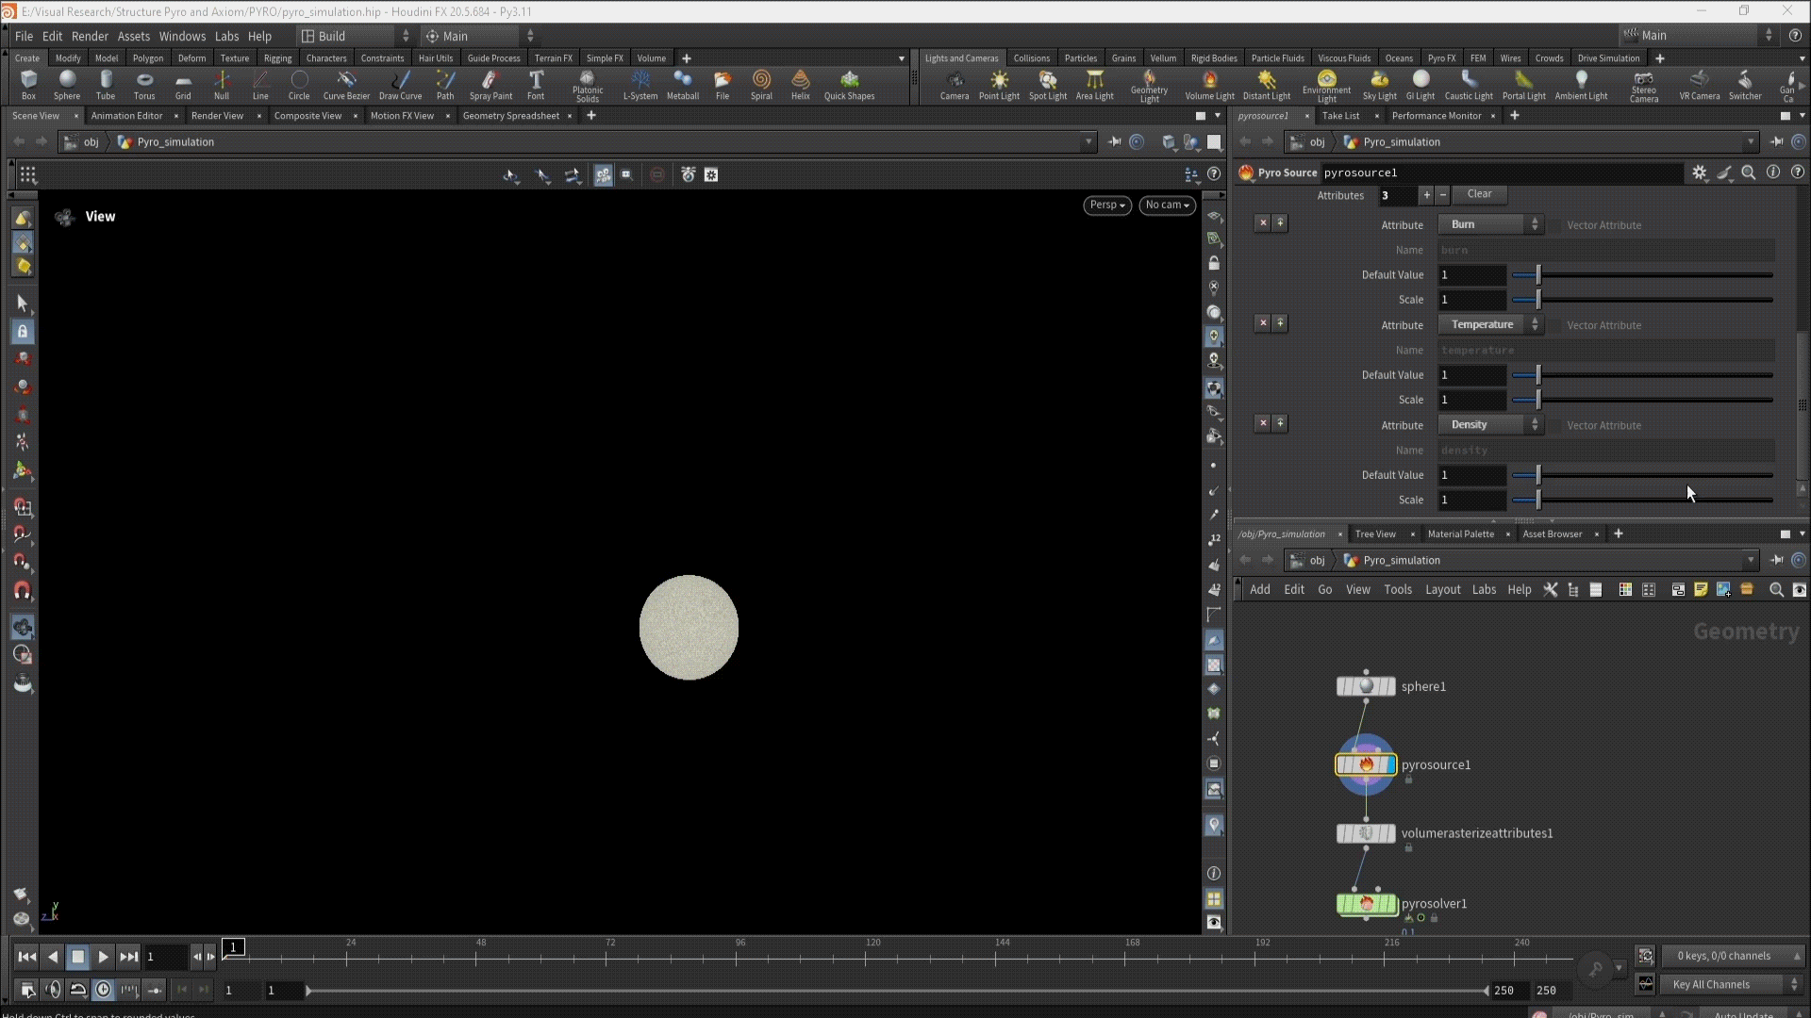The image size is (1811, 1018).
Task: Enable Vector Attribute checkbox for Burn
Action: [x=1556, y=225]
